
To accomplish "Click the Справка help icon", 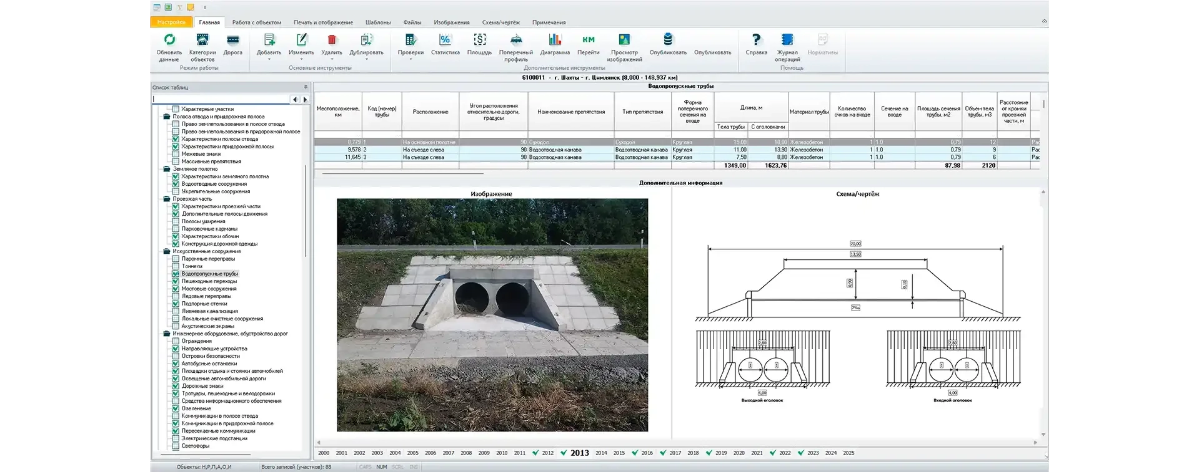I will (756, 41).
